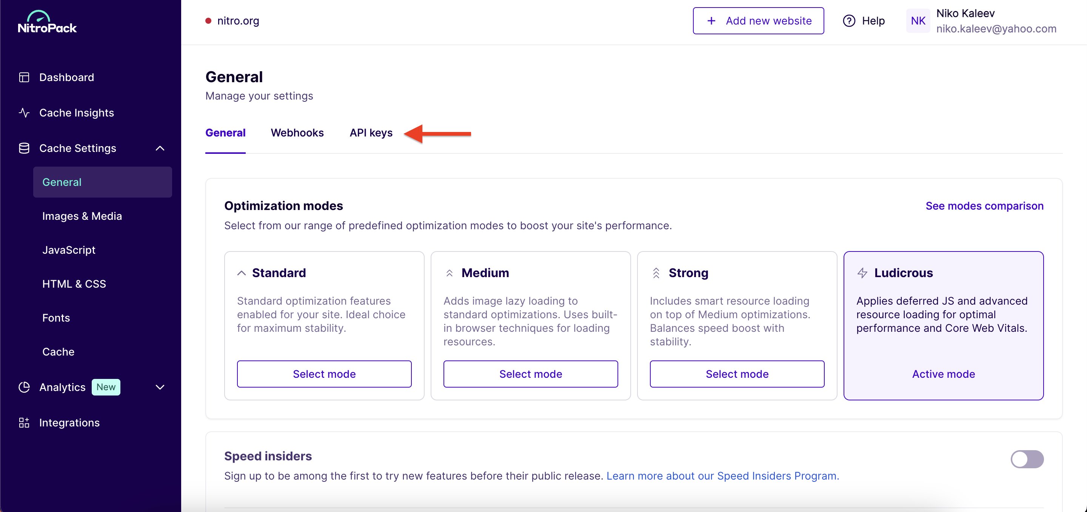Select mode on the Strong card
This screenshot has width=1087, height=512.
click(737, 374)
